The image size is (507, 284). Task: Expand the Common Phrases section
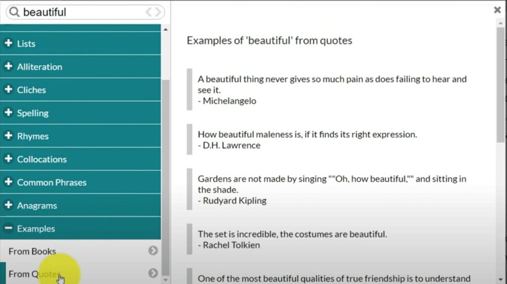[80, 182]
